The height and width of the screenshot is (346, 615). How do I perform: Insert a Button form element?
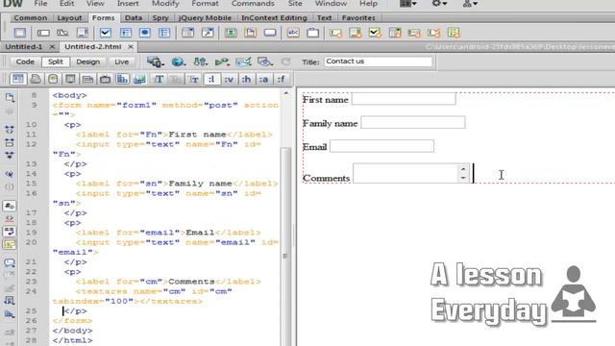pos(270,33)
